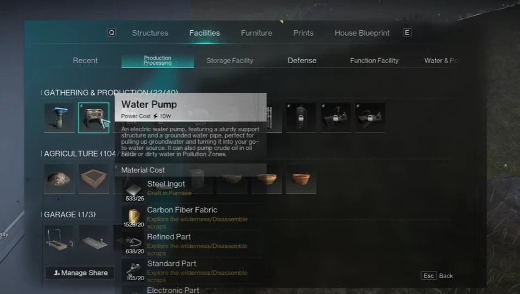Select the first locked facility thumbnail
520x294 pixels.
[x=301, y=118]
